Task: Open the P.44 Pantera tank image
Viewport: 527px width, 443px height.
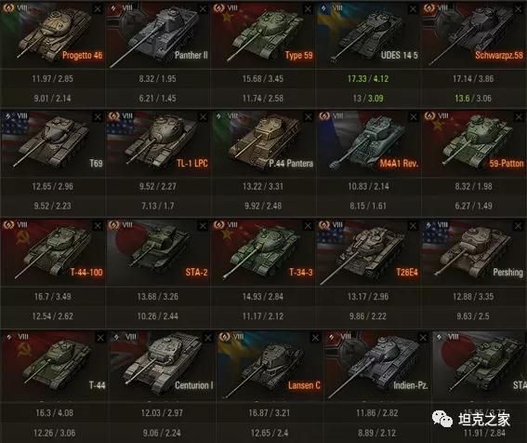Action: click(x=263, y=143)
